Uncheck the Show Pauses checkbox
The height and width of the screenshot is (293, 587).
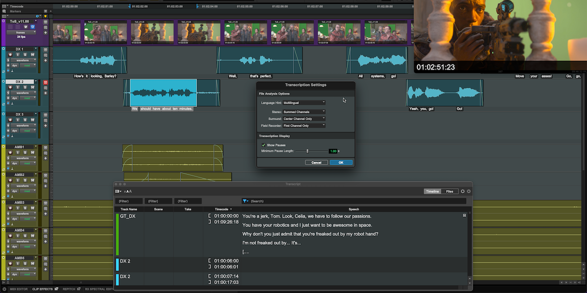click(x=264, y=145)
